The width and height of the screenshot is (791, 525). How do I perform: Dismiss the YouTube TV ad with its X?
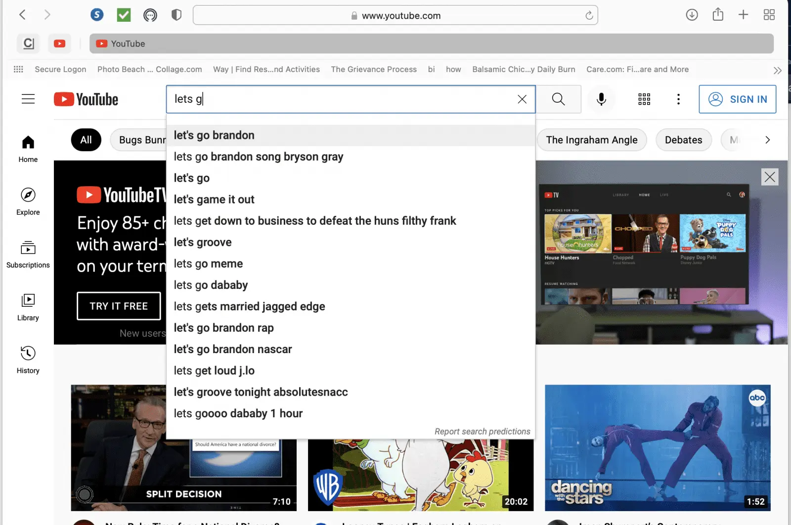(769, 177)
